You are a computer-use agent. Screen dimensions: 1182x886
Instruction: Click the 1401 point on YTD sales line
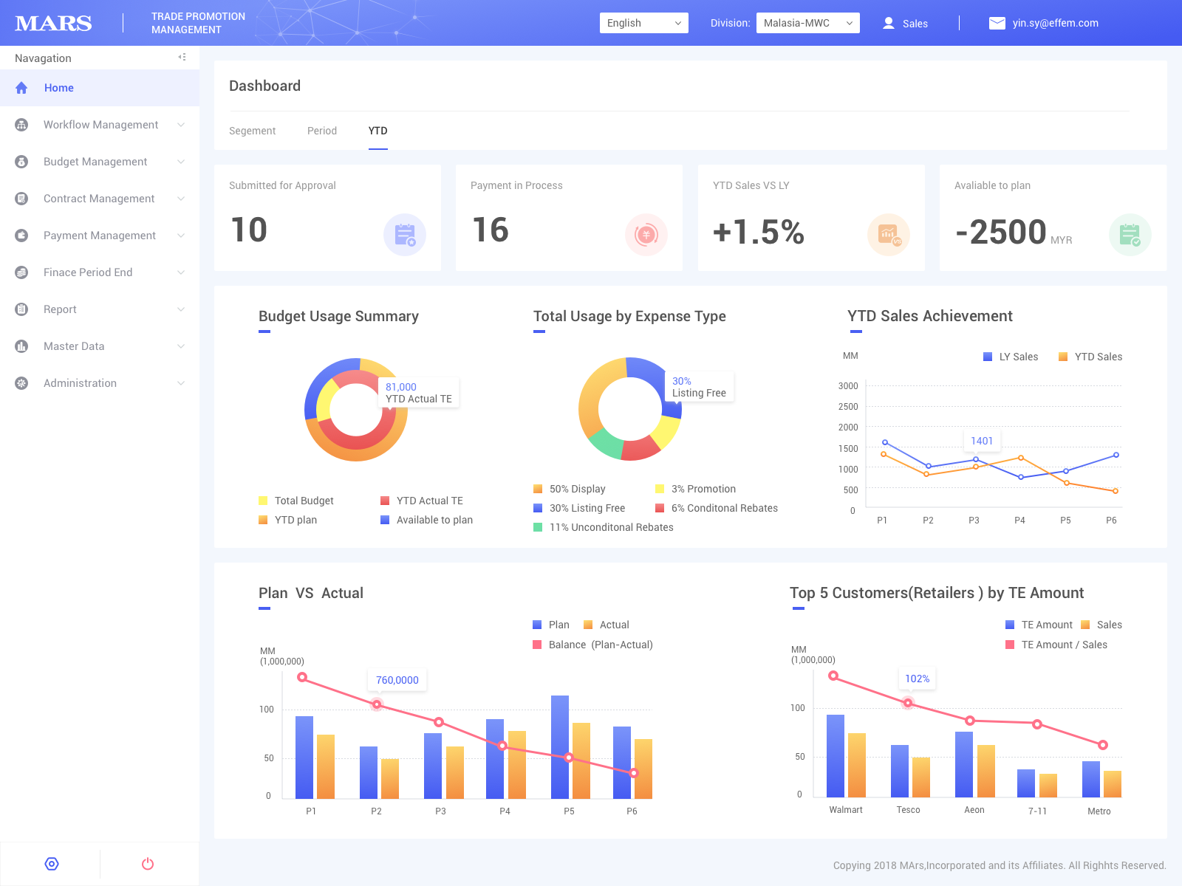click(976, 459)
